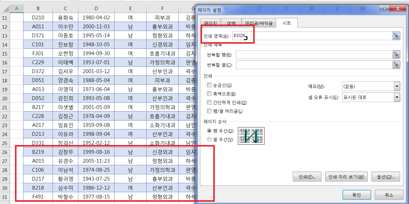Click the 옵션 button
This screenshot has height=204, width=409.
click(386, 177)
